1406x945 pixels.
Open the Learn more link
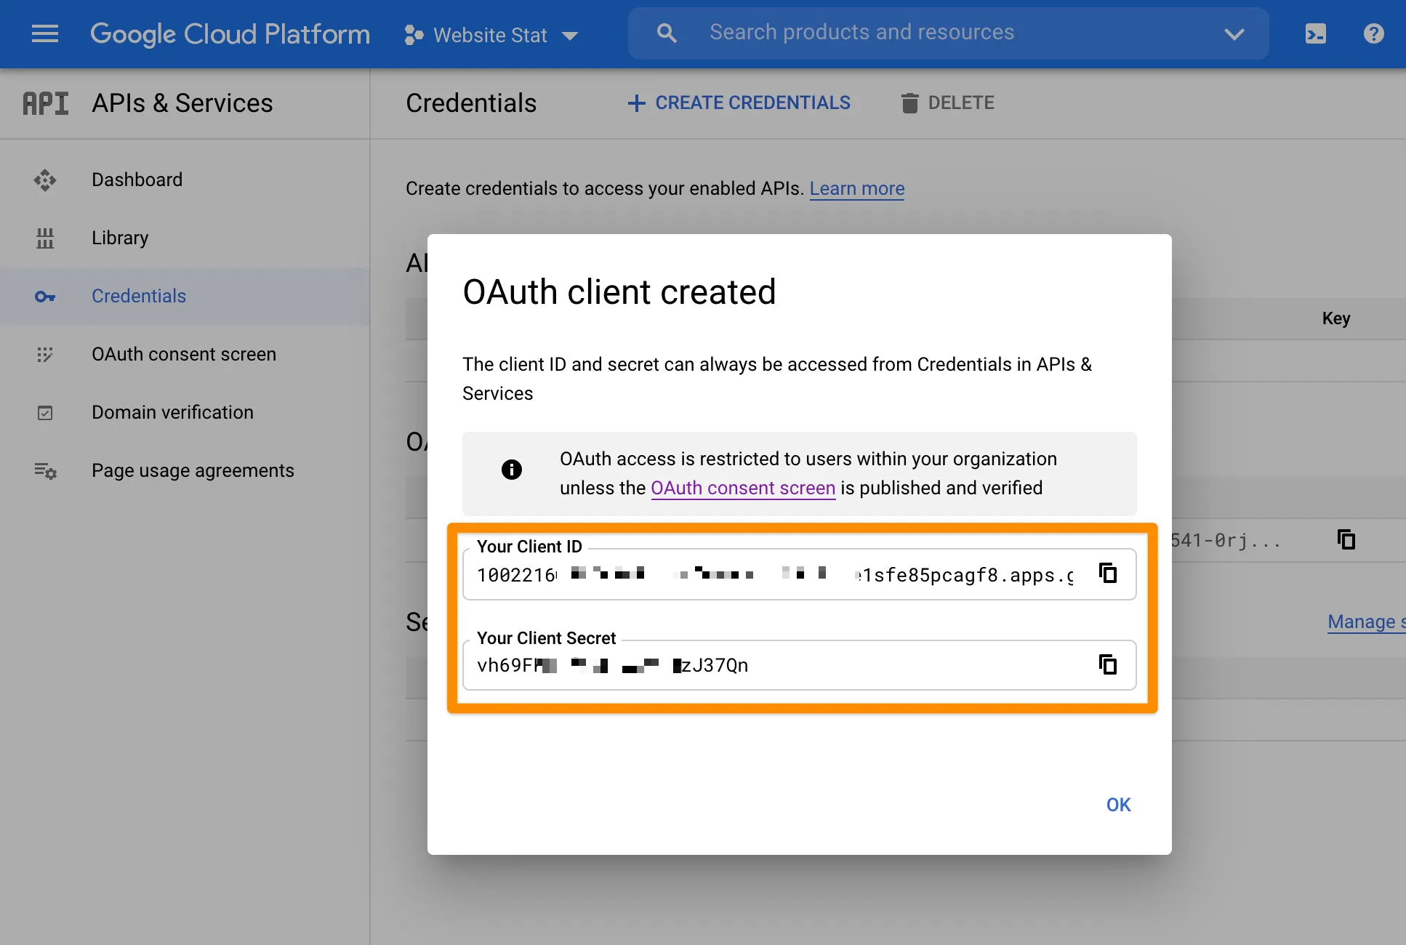(857, 189)
